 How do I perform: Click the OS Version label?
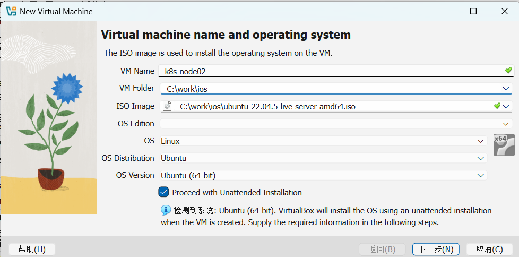point(135,175)
